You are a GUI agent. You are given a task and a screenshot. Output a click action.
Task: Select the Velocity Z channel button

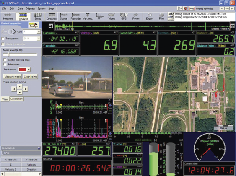point(11,169)
